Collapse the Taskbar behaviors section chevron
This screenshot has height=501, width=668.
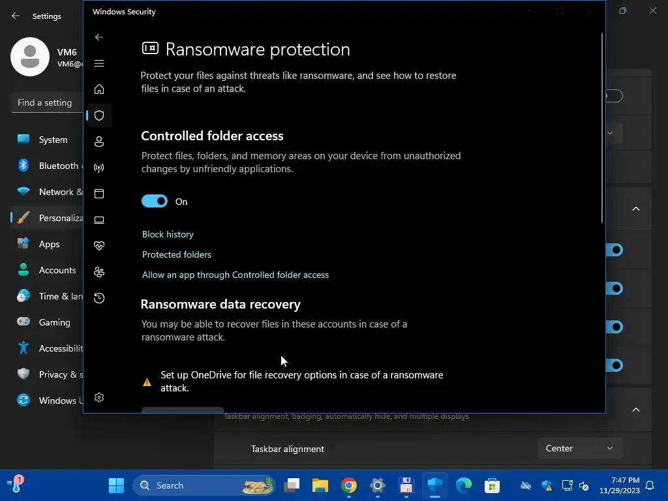coord(635,410)
